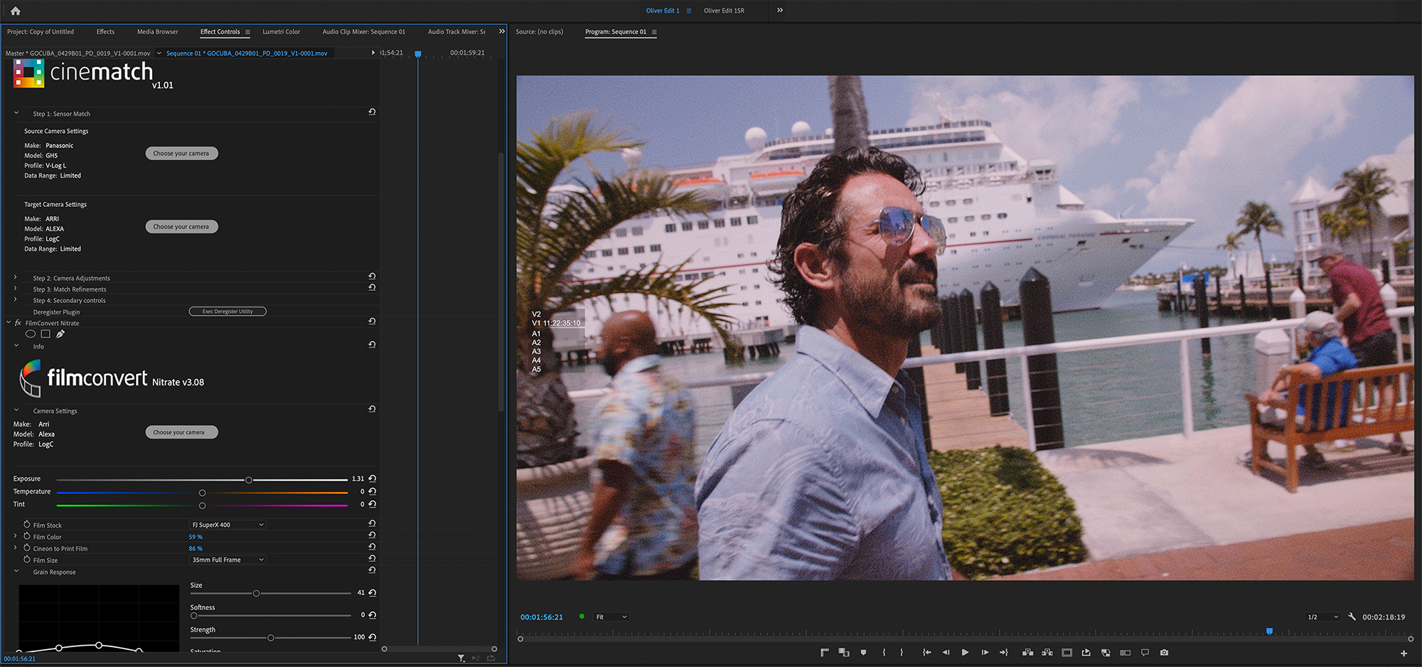Screen dimensions: 1422x667
Task: Play the sequence in Program monitor
Action: [x=965, y=652]
